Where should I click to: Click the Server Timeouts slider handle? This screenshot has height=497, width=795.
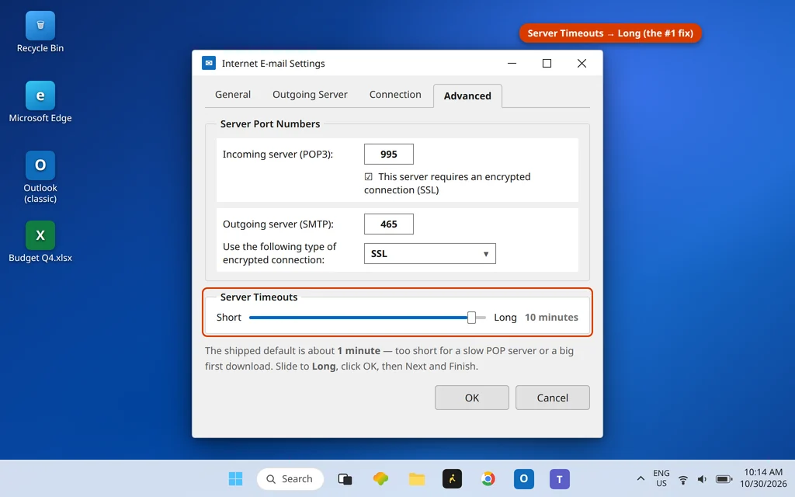click(471, 318)
